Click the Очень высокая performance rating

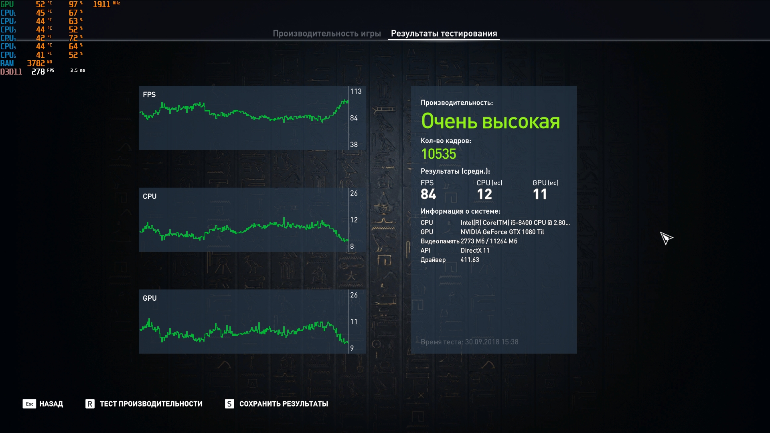point(490,121)
